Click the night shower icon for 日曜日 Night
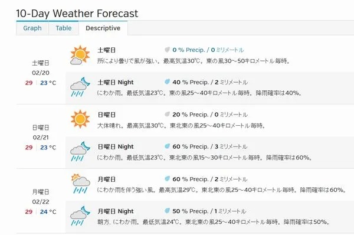The height and width of the screenshot is (235, 354). tap(80, 151)
